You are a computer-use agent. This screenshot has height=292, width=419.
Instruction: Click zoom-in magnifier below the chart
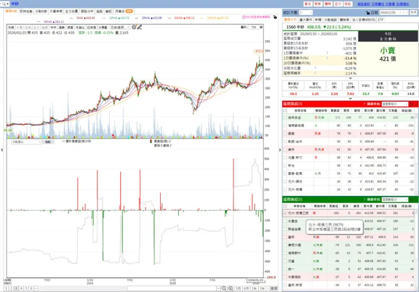pyautogui.click(x=230, y=288)
